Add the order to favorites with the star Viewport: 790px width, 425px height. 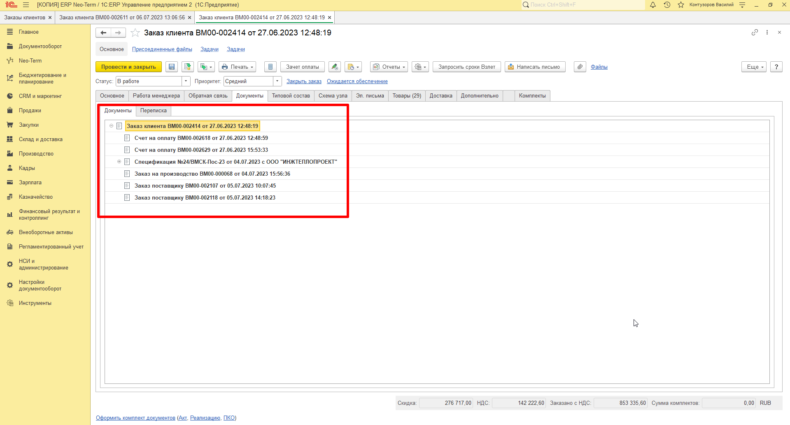pos(135,33)
